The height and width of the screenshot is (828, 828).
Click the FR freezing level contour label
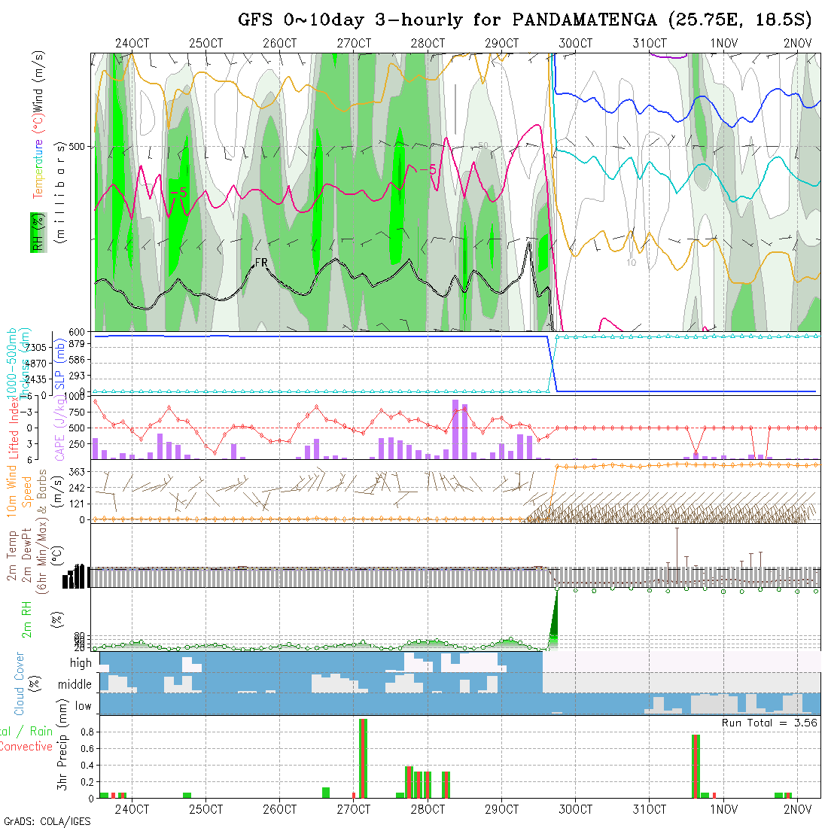(261, 263)
